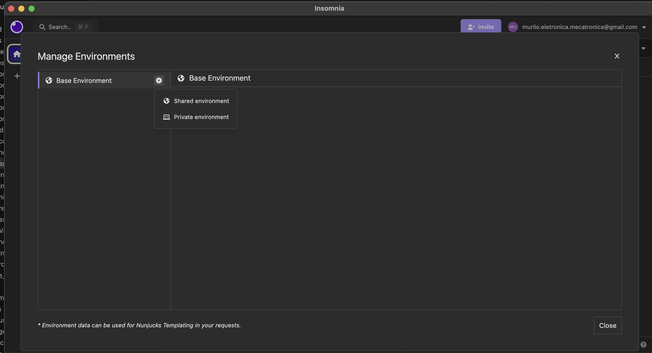Click the Close button in dialog
The image size is (652, 353).
coord(607,325)
